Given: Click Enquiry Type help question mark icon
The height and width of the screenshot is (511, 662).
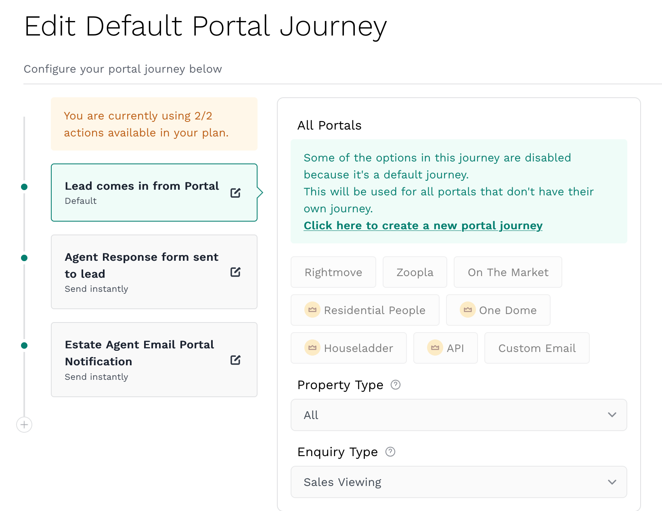Looking at the screenshot, I should [390, 452].
